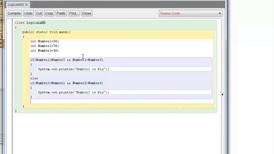Undo the last edit
Image resolution: width=274 pixels, height=154 pixels.
click(28, 13)
